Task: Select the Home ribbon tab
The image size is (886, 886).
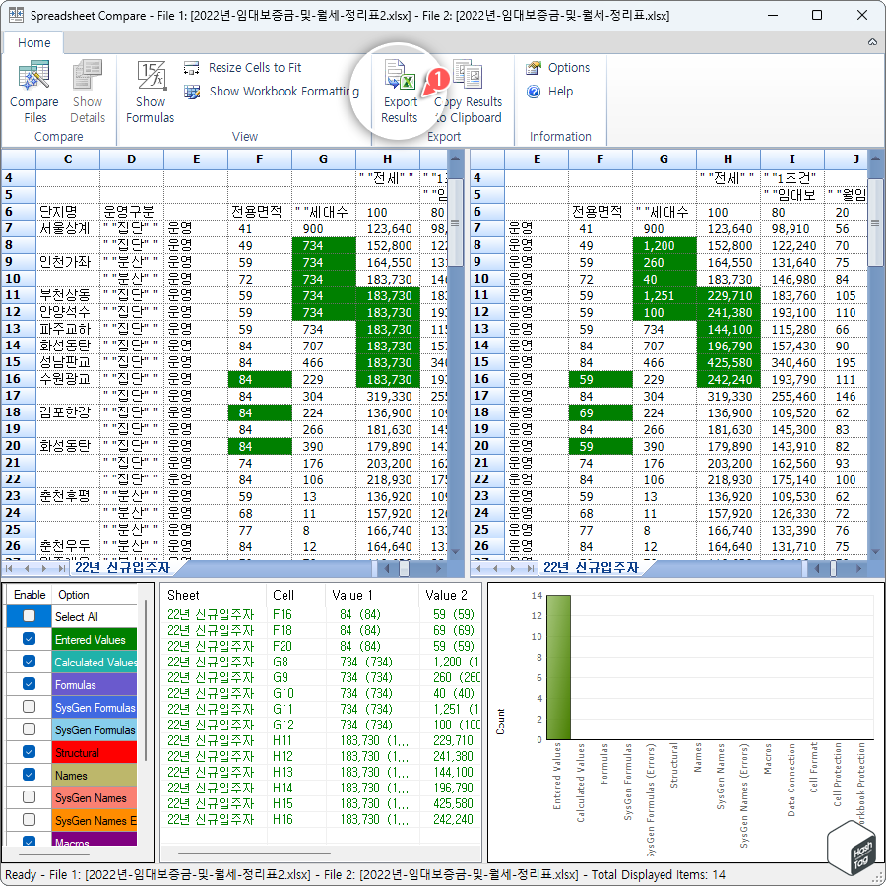Action: [33, 43]
